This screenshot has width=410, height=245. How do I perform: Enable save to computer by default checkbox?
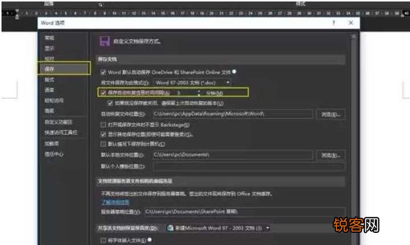(103, 144)
